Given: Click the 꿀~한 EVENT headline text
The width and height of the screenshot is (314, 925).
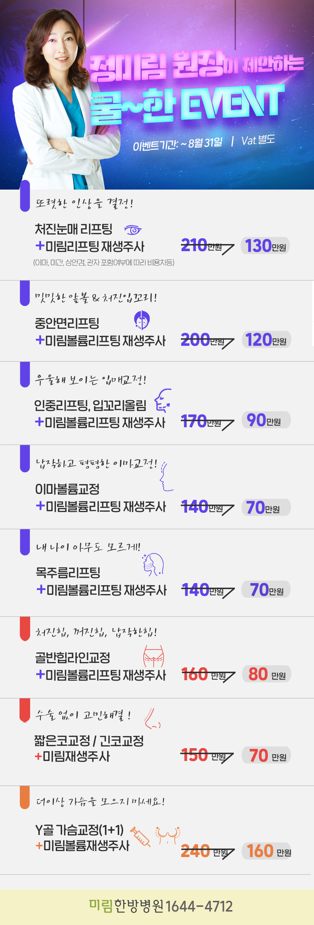Looking at the screenshot, I should (186, 104).
